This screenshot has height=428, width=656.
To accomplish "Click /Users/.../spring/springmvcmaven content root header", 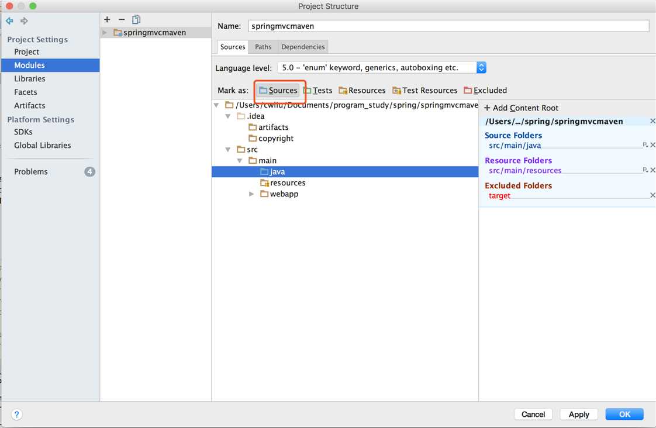I will tap(554, 122).
